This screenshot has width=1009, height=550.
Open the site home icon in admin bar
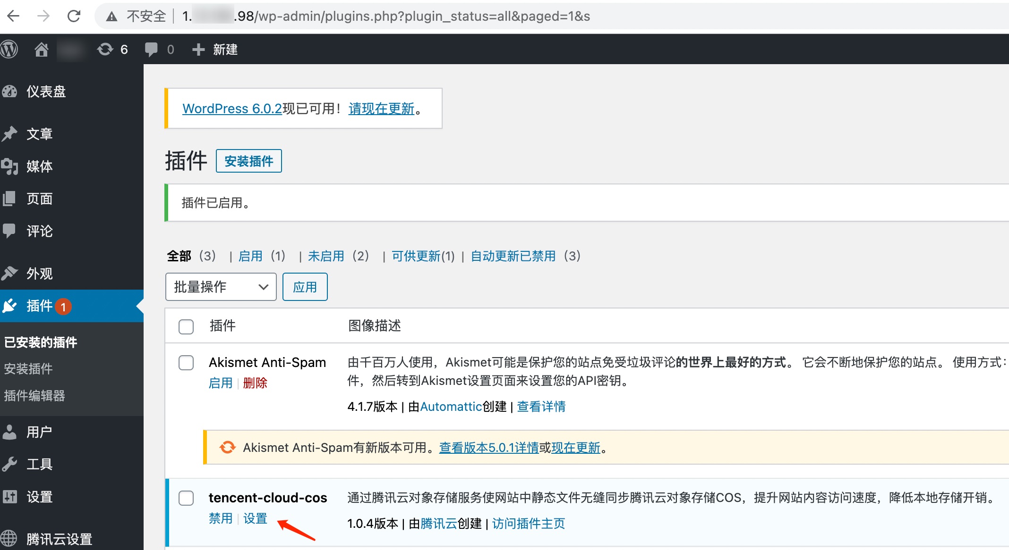42,49
